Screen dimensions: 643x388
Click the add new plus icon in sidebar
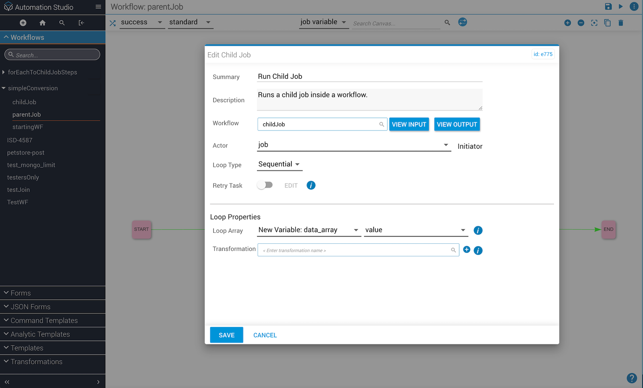23,23
